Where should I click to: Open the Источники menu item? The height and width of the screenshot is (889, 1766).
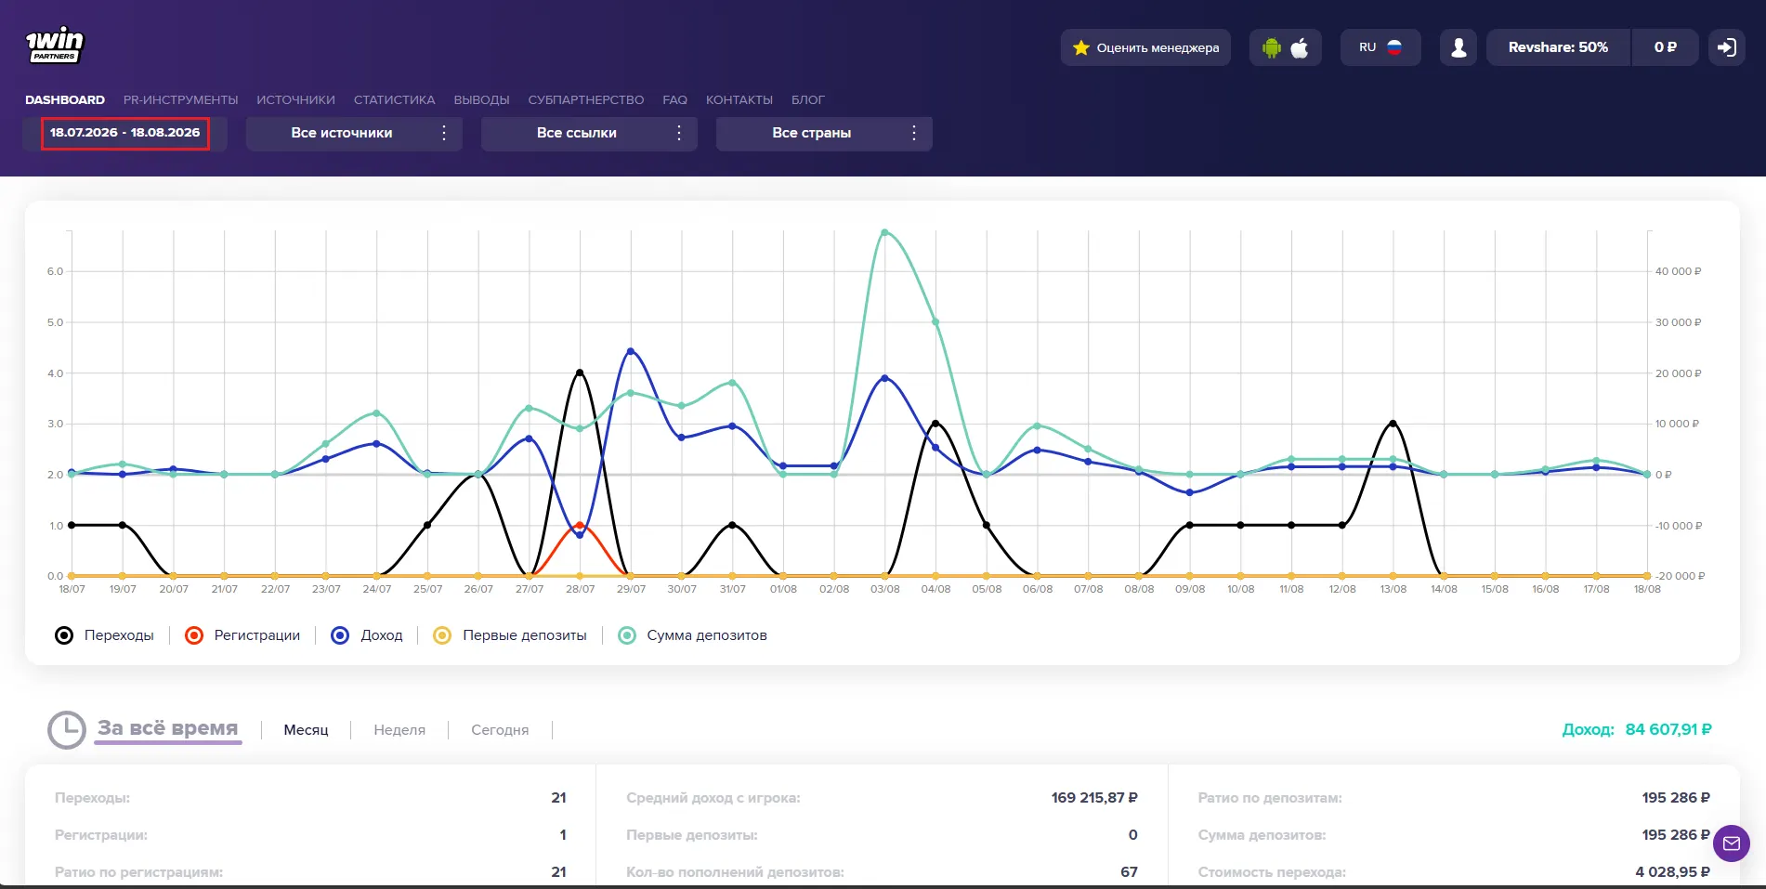coord(295,99)
